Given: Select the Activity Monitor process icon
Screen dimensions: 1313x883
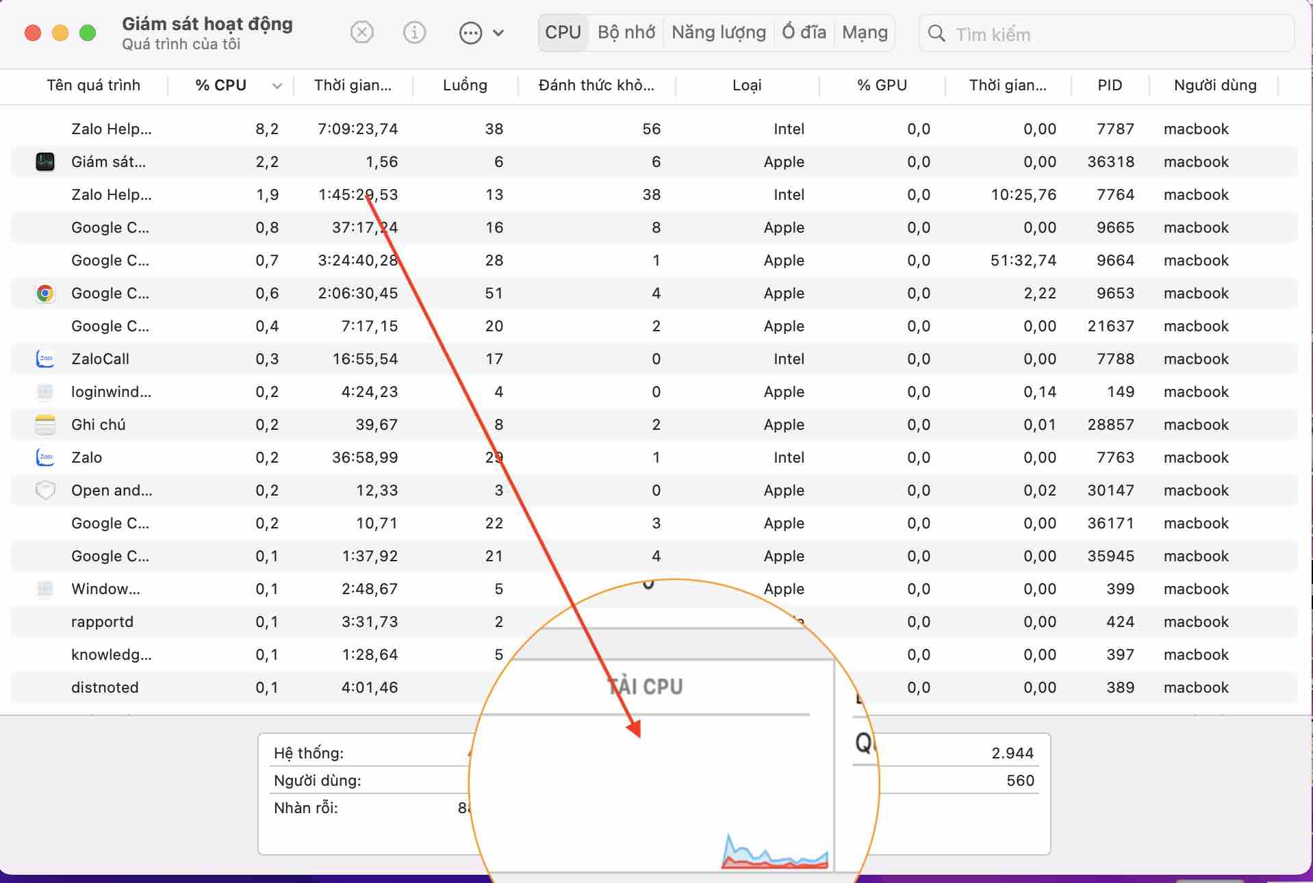Looking at the screenshot, I should click(x=45, y=162).
